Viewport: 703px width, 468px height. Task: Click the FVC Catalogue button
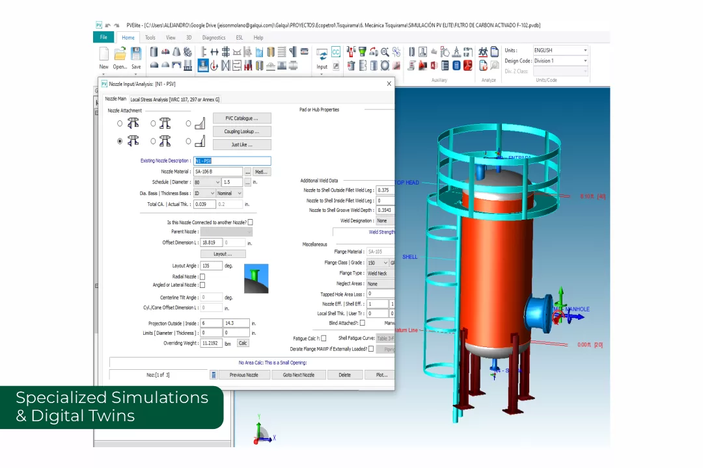tap(242, 118)
